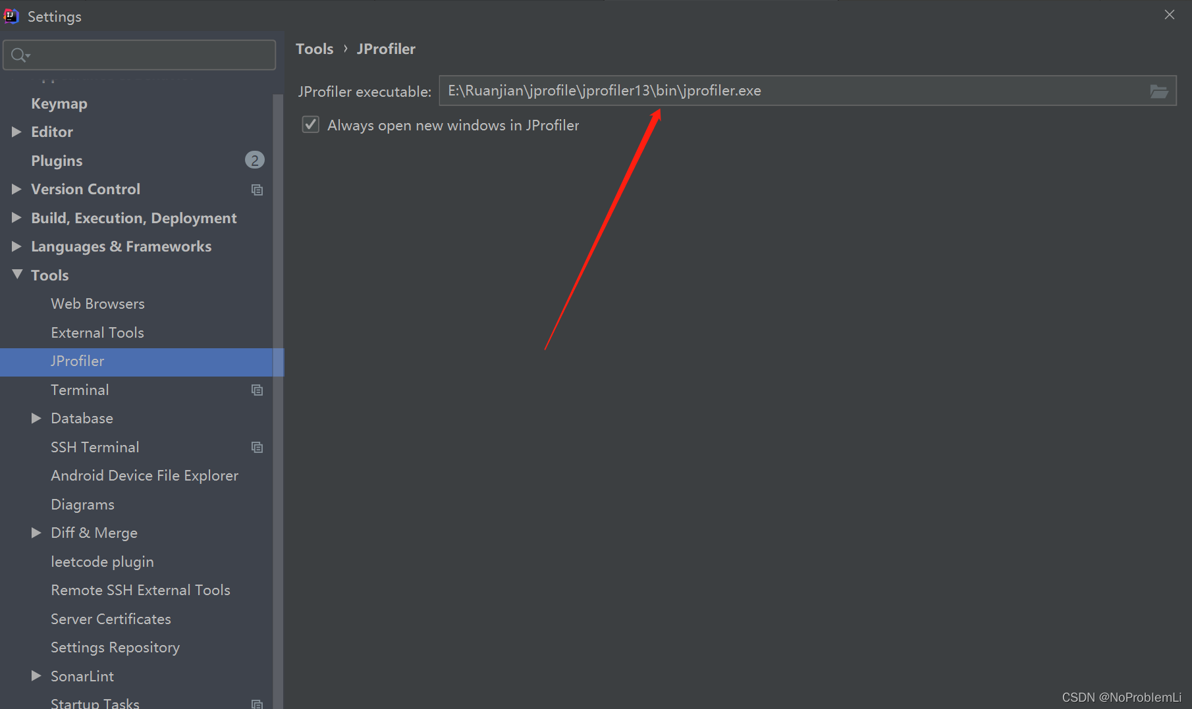The width and height of the screenshot is (1192, 709).
Task: Select the Tools tree entry
Action: coord(50,275)
